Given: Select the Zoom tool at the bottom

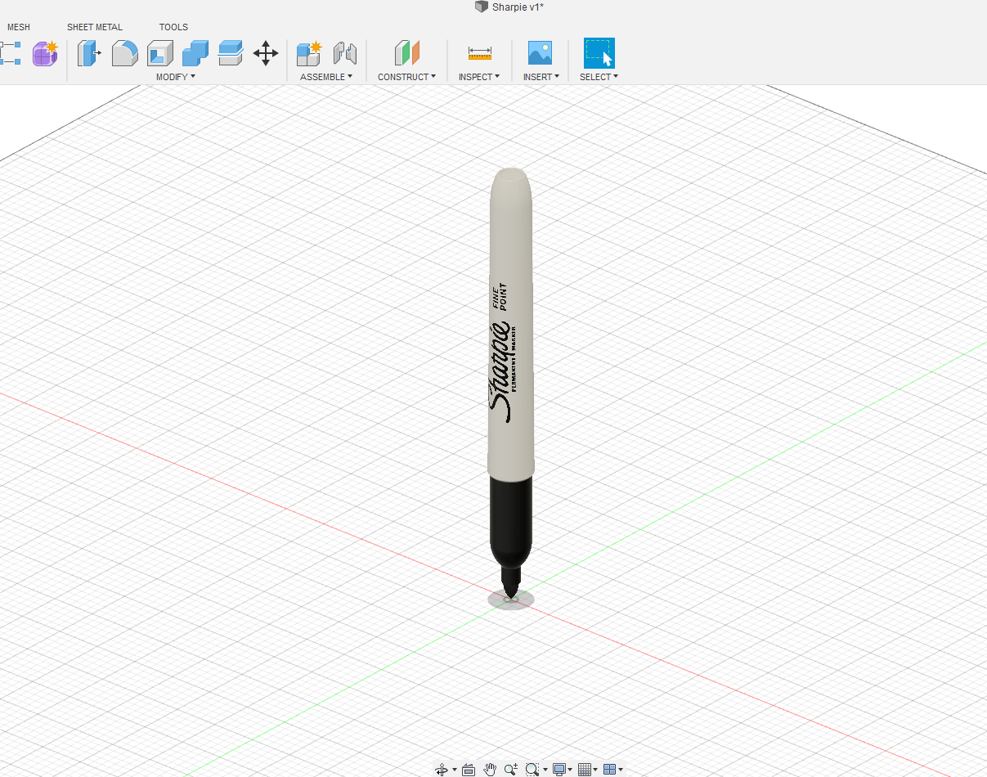Looking at the screenshot, I should coord(510,769).
